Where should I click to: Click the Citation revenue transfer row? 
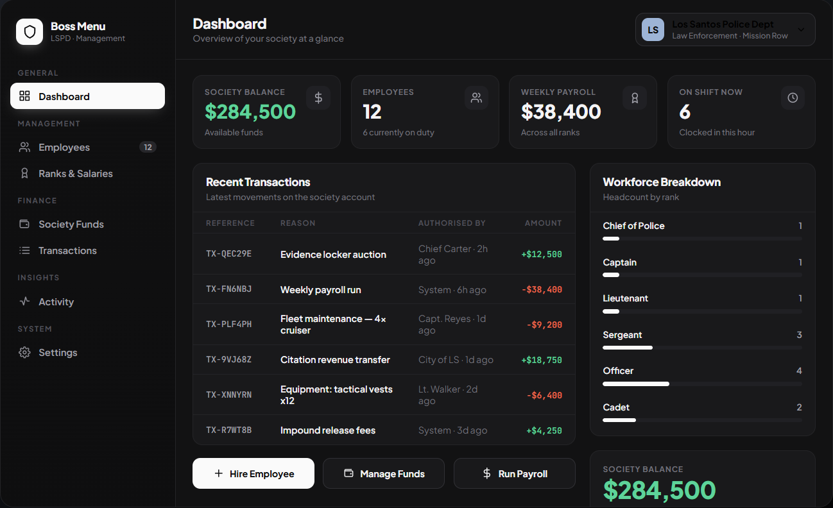coord(384,360)
